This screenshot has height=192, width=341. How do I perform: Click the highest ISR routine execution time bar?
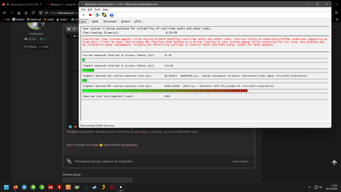84,80
